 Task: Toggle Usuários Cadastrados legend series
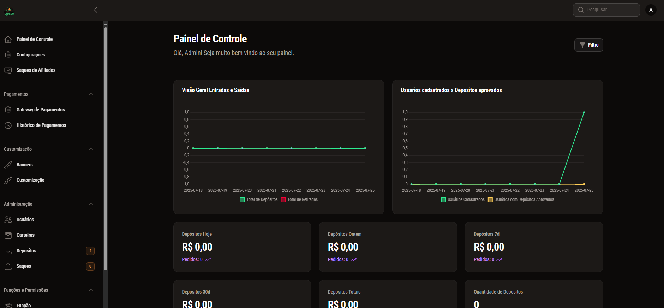point(463,200)
